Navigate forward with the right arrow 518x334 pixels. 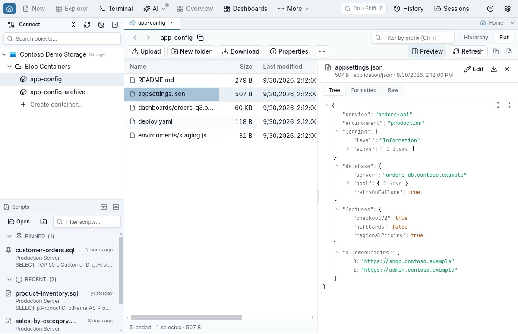click(148, 38)
